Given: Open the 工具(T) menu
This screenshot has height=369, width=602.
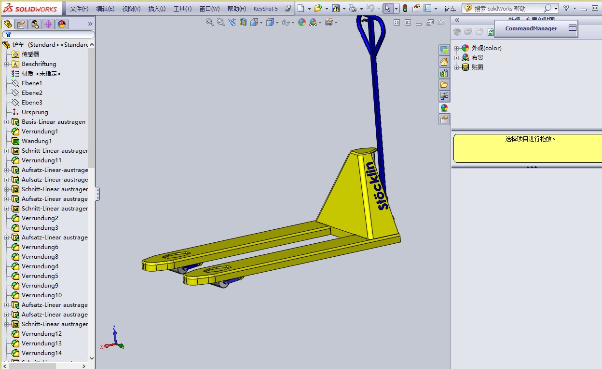Looking at the screenshot, I should [x=182, y=9].
